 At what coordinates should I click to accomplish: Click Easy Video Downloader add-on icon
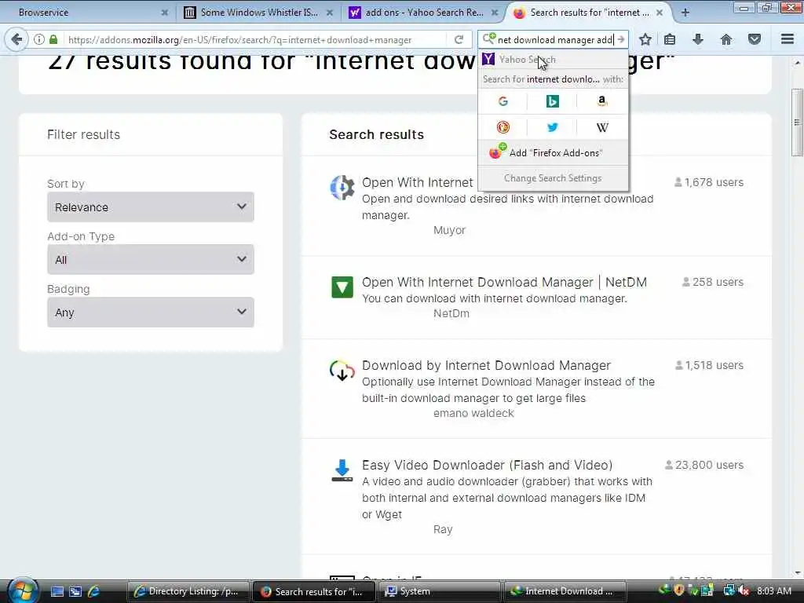click(342, 470)
